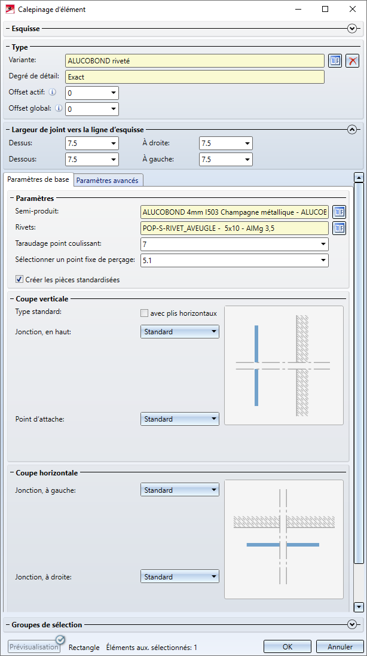Viewport: 367px width, 656px height.
Task: Enable 'avec plis horizontaux' checkbox
Action: pyautogui.click(x=144, y=313)
